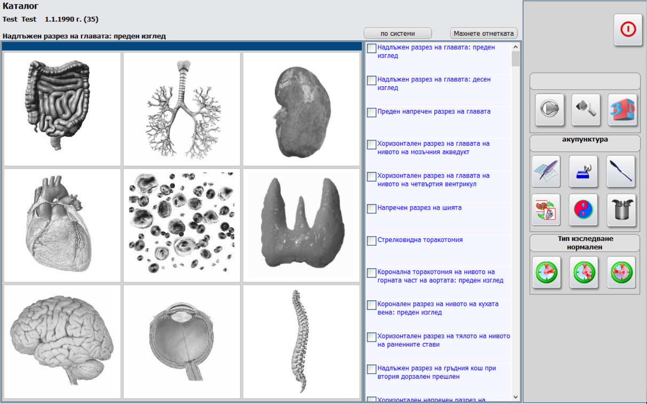Viewport: 647px width, 404px height.
Task: Click the 'Напречен разрез на шията' text
Action: pyautogui.click(x=420, y=208)
